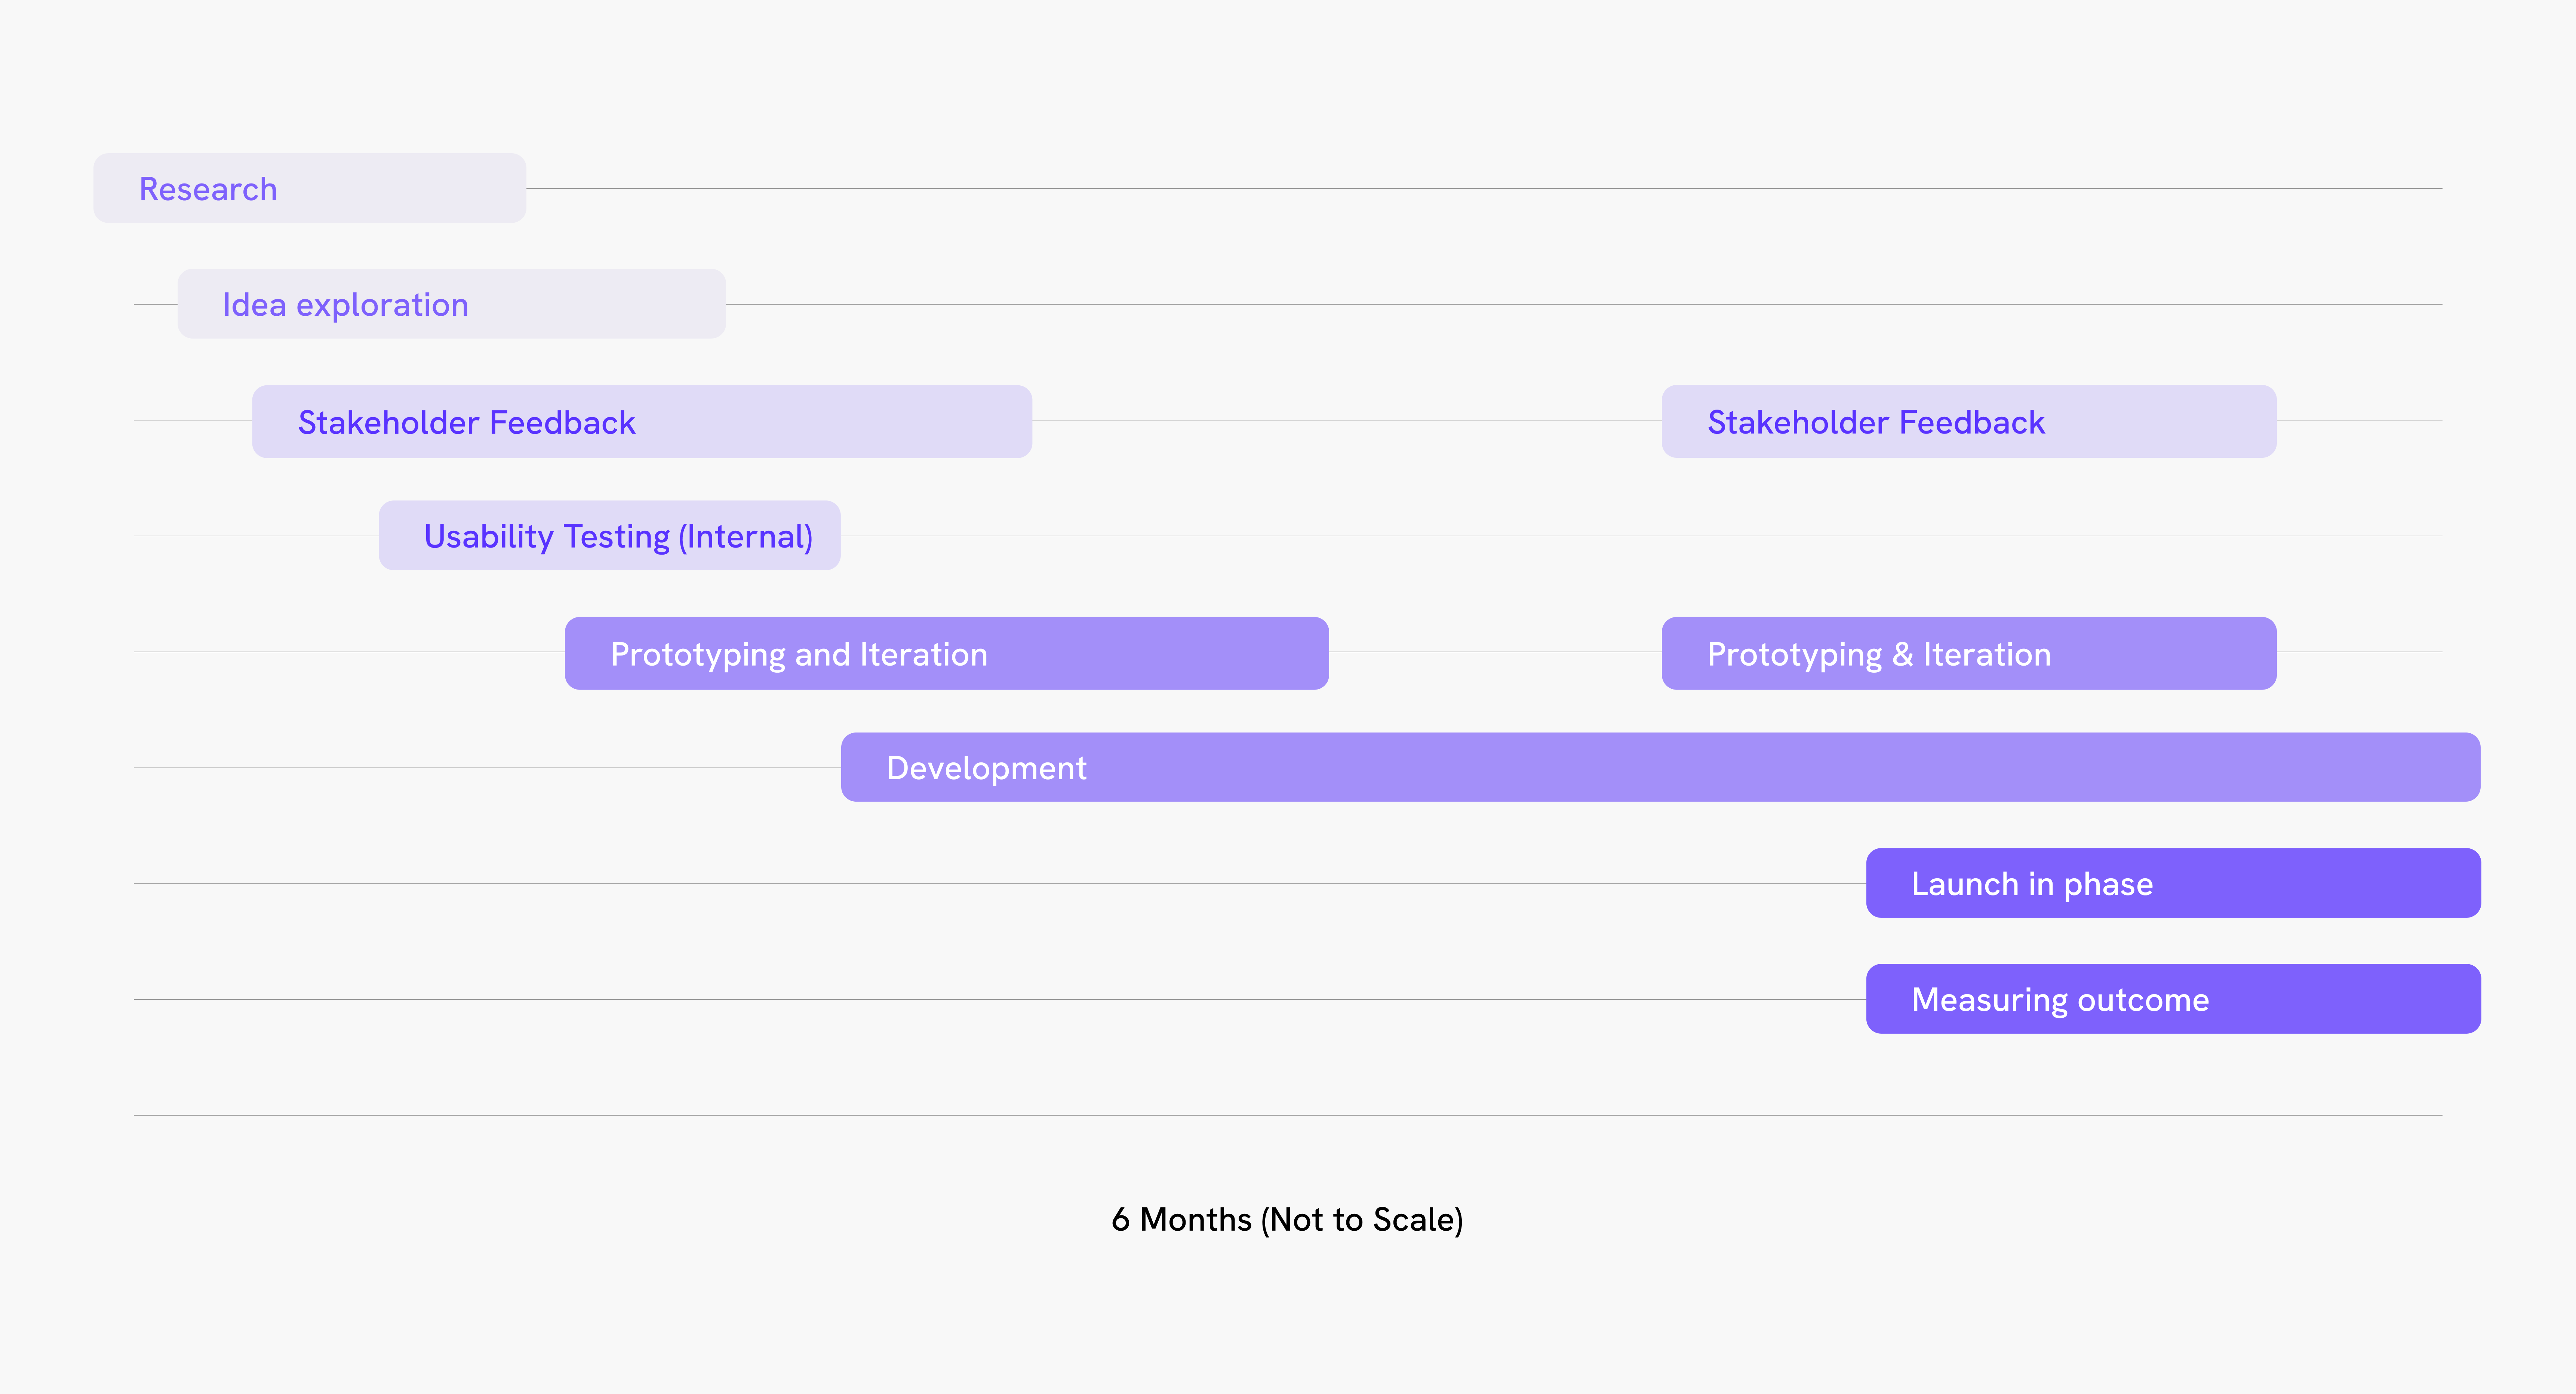Click gridline right of Usability Testing bar

pos(1640,536)
